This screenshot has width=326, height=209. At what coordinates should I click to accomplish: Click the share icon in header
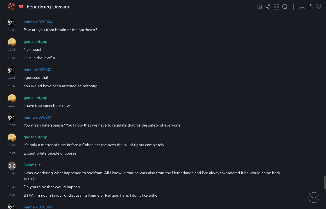pyautogui.click(x=268, y=7)
